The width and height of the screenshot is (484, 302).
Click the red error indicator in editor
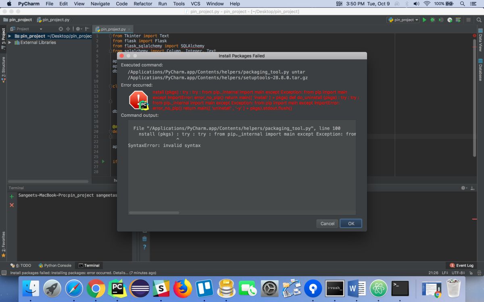point(474,36)
